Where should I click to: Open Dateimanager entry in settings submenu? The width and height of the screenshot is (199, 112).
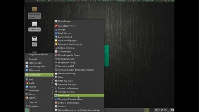tap(79, 52)
